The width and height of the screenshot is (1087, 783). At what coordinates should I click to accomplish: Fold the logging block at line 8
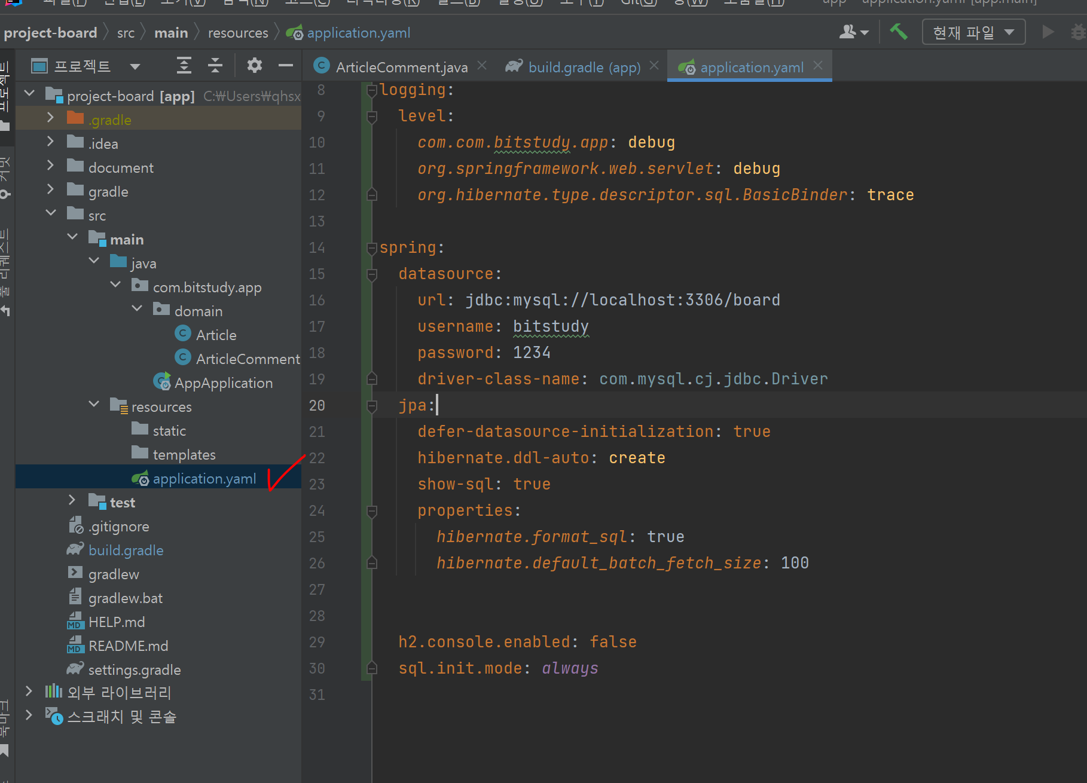click(x=372, y=90)
